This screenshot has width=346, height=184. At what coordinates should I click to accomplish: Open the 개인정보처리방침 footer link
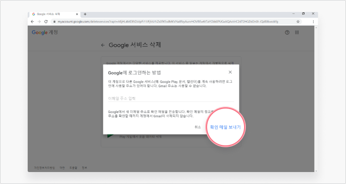coord(44,168)
